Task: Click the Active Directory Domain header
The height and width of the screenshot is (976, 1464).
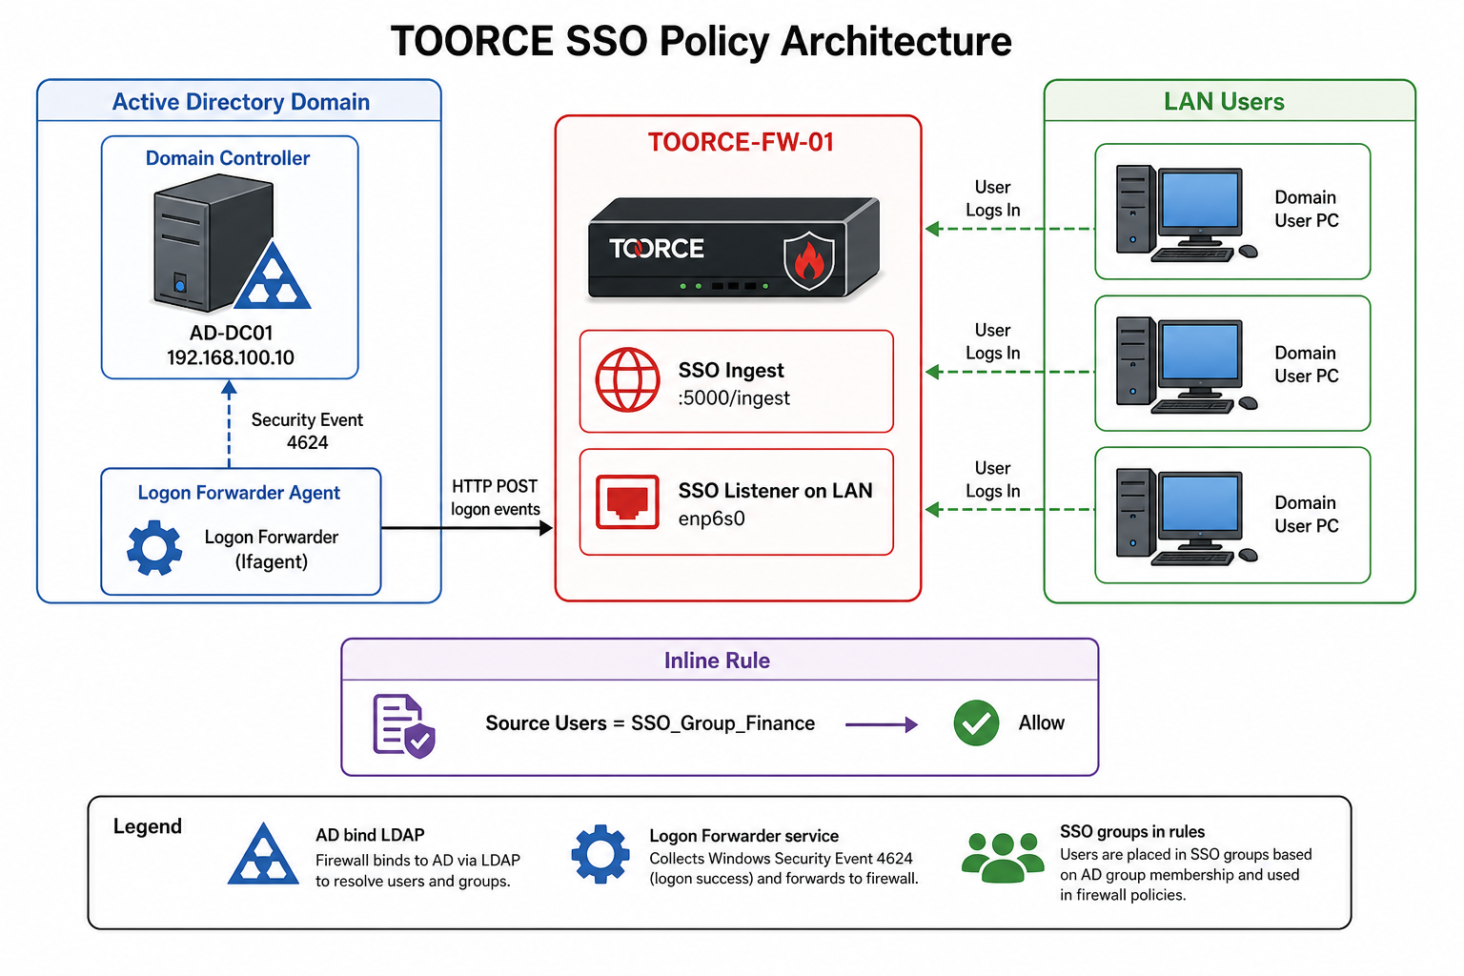Action: click(x=241, y=102)
